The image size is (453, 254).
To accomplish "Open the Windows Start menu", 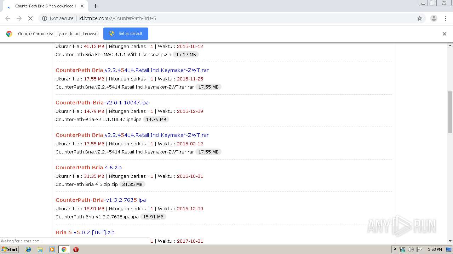I will 10,249.
